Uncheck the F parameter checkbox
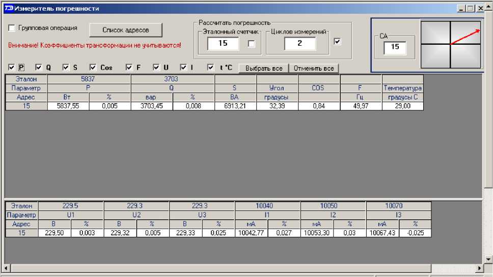The image size is (493, 277). [129, 67]
